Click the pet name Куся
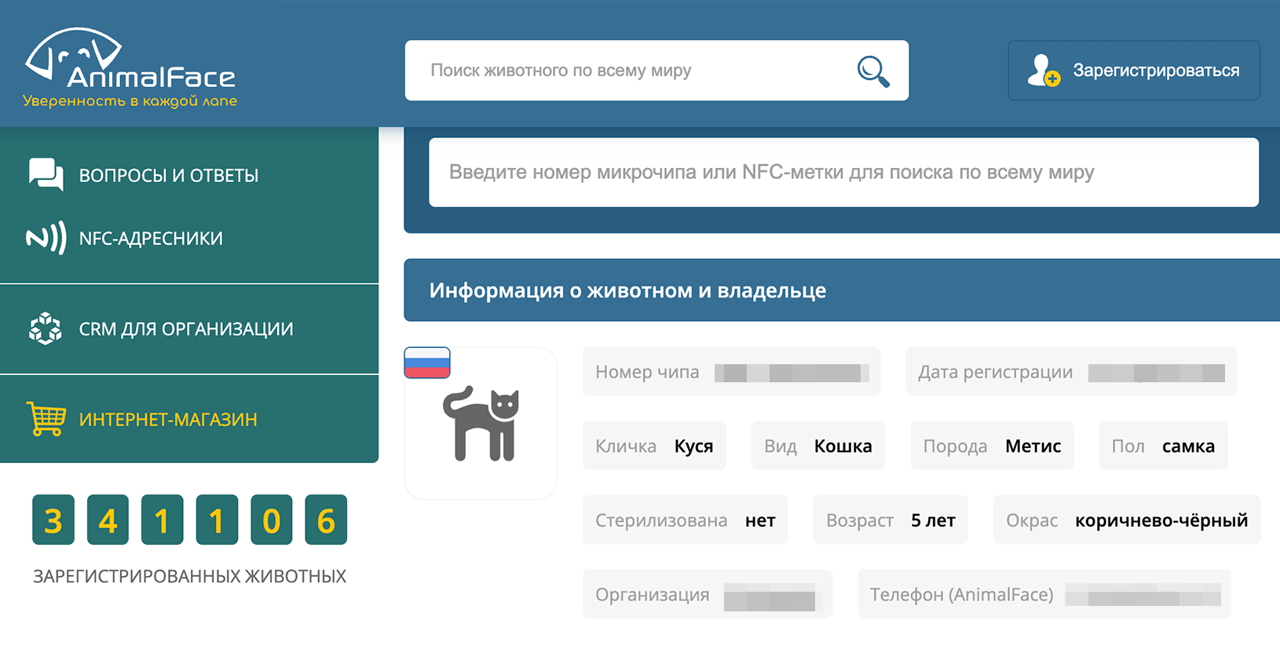Image resolution: width=1280 pixels, height=653 pixels. pyautogui.click(x=694, y=446)
